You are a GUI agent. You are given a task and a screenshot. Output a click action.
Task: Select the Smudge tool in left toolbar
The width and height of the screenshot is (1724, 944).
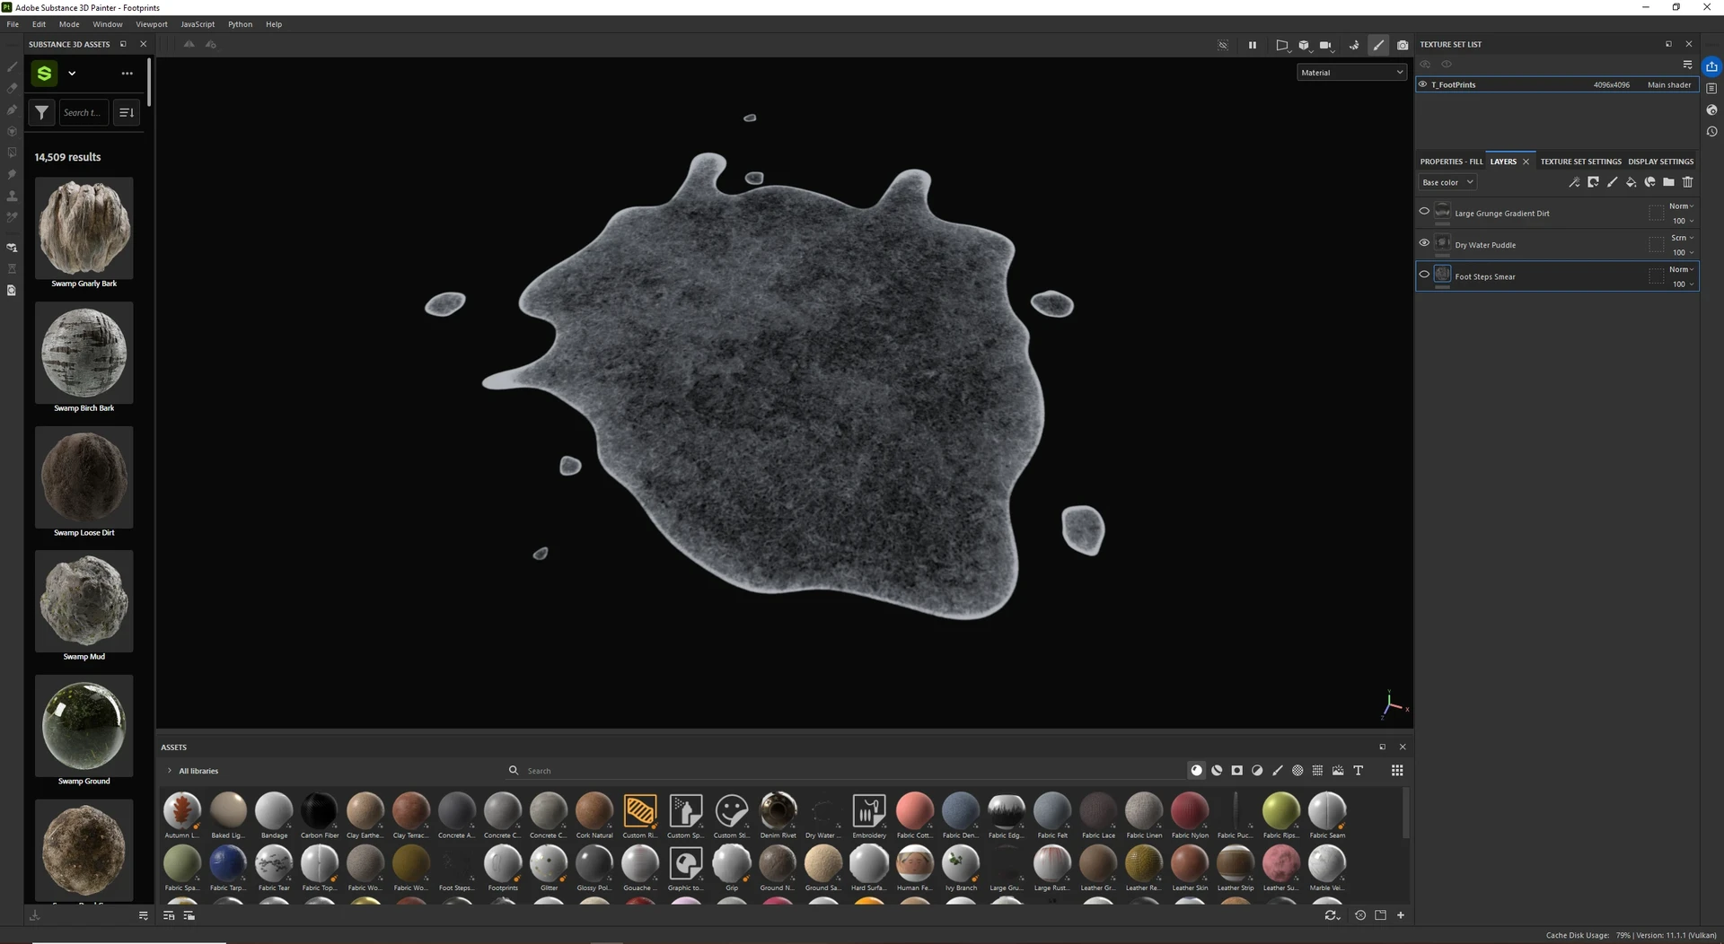(x=12, y=175)
